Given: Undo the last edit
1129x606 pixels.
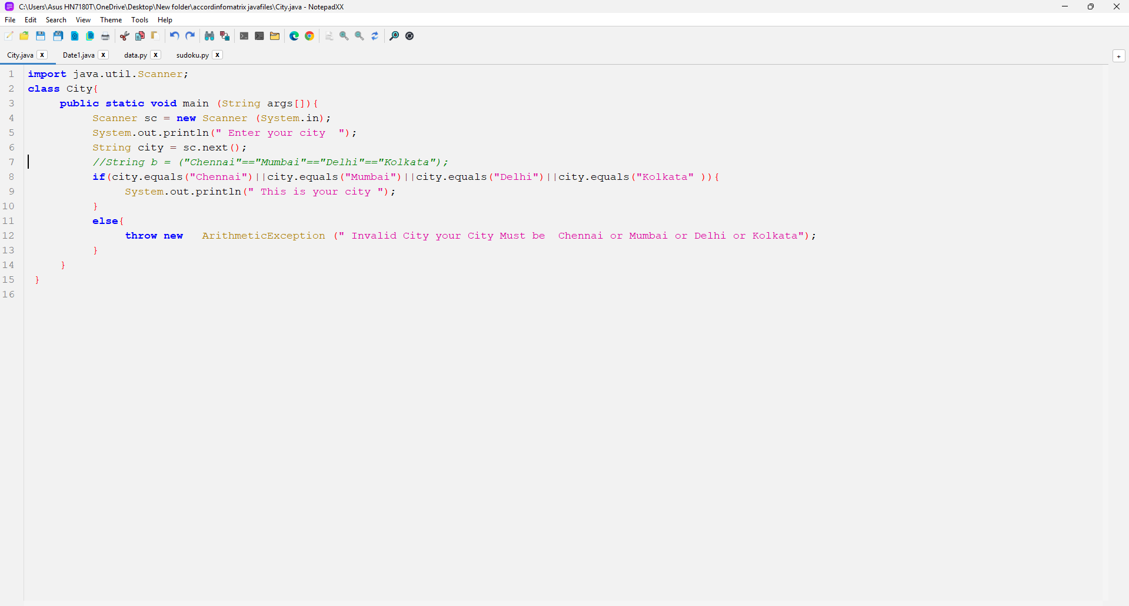Looking at the screenshot, I should tap(174, 36).
